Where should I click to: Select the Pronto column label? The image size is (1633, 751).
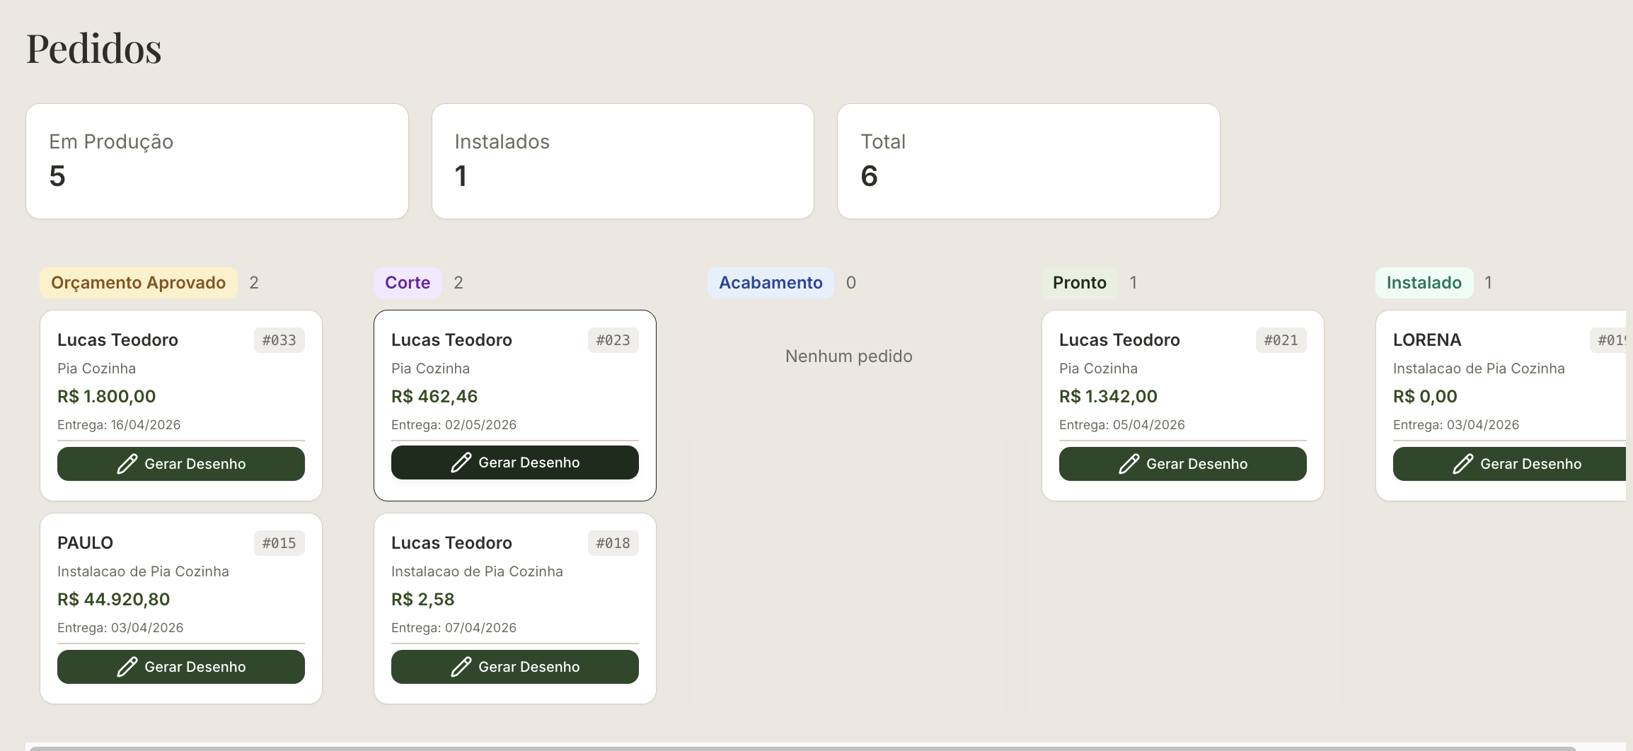(1080, 283)
